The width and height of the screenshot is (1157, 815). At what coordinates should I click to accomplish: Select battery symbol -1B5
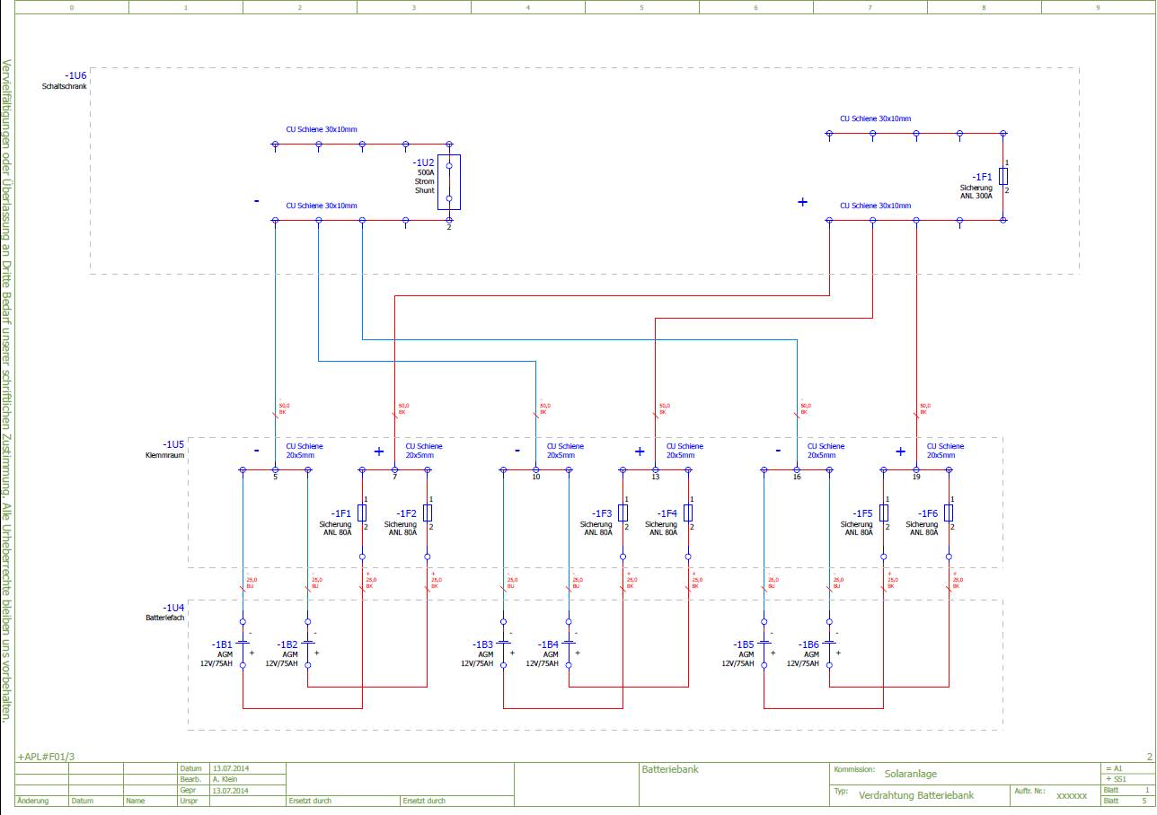764,643
